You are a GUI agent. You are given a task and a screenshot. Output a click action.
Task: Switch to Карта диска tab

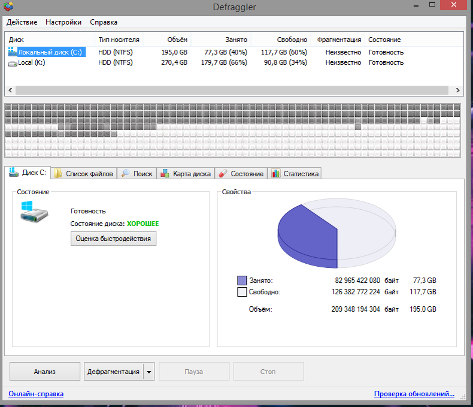click(186, 174)
